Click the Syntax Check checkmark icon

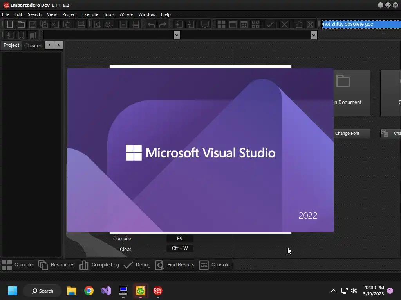click(x=270, y=25)
